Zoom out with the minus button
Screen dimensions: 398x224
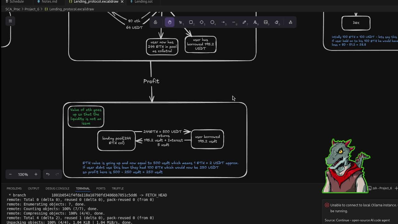click(10, 174)
